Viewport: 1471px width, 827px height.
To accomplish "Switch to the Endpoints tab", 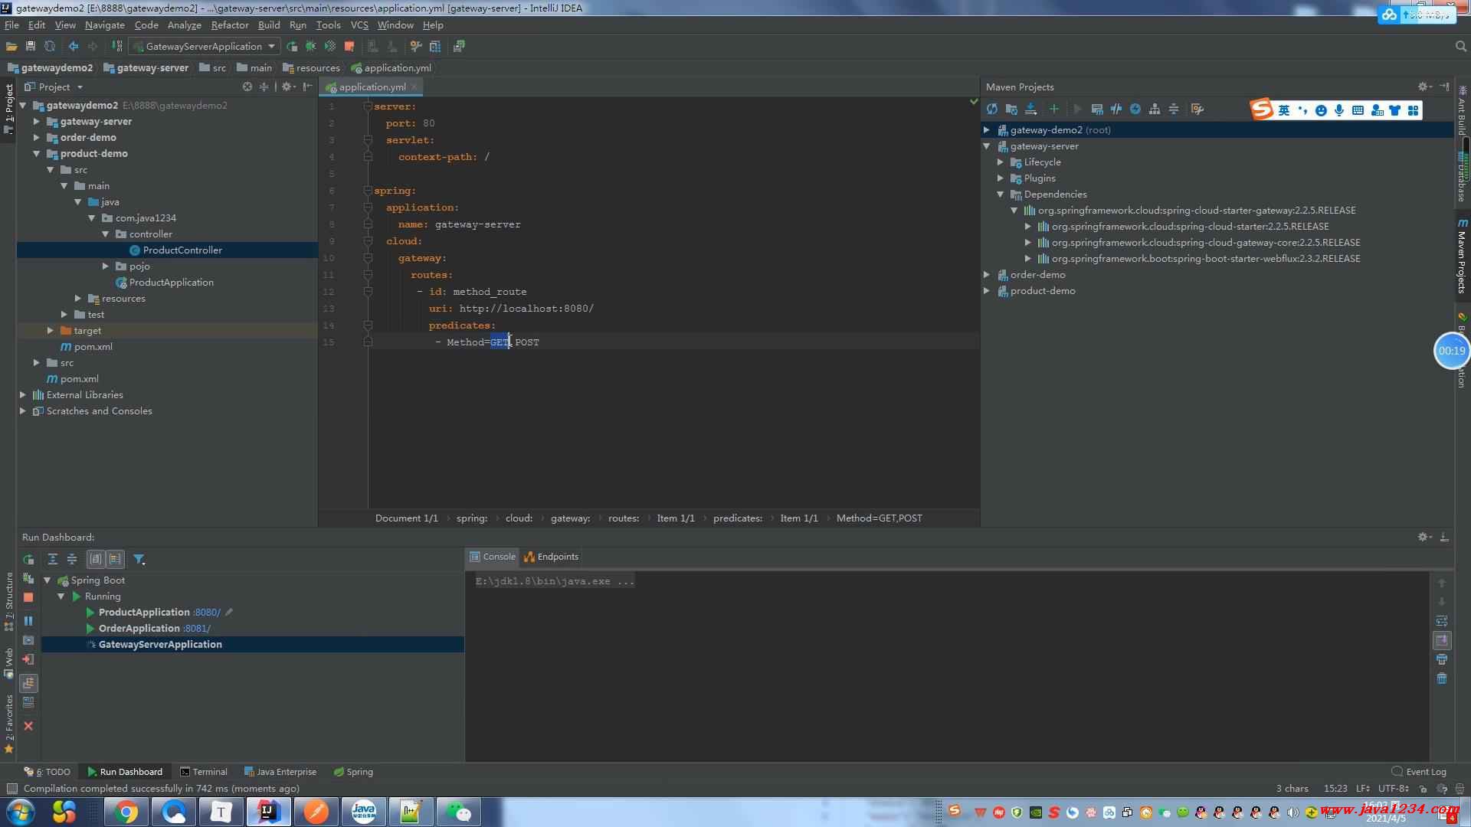I will (552, 557).
